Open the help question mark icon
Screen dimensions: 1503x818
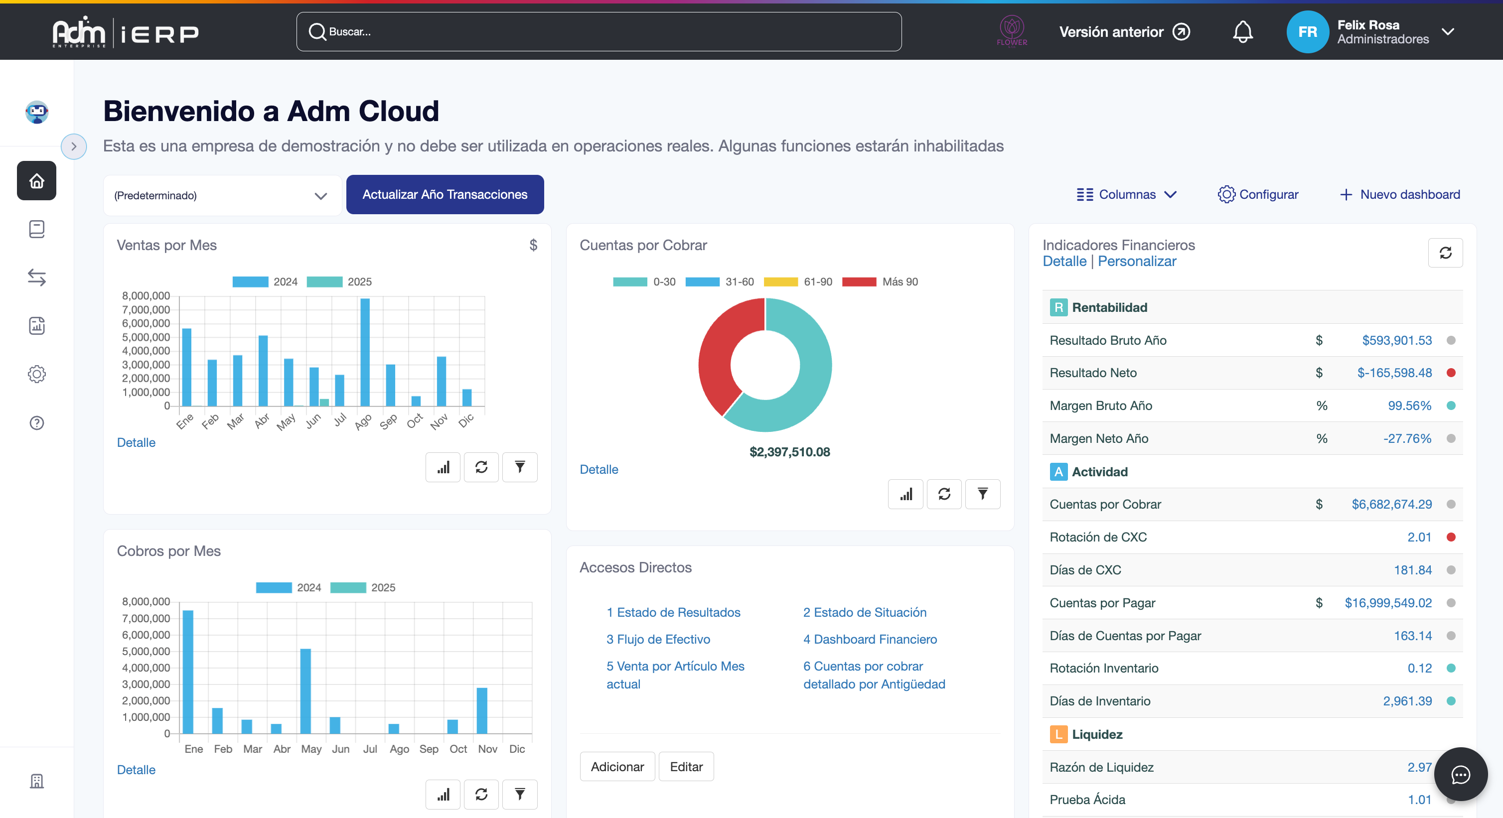click(36, 422)
